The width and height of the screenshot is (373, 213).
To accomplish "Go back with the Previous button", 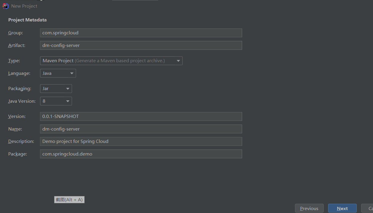I will 309,208.
